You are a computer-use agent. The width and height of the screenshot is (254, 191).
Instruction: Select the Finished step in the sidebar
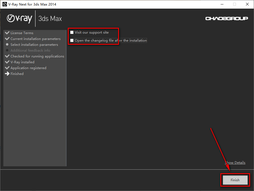tap(17, 74)
